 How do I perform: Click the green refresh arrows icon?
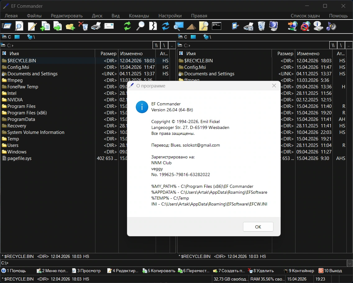(x=127, y=26)
